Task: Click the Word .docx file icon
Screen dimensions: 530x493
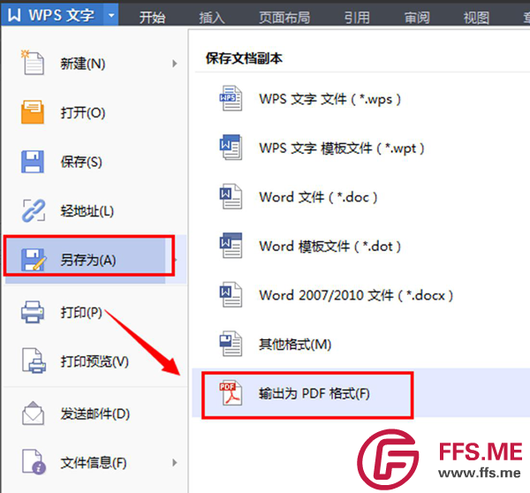Action: coord(231,294)
